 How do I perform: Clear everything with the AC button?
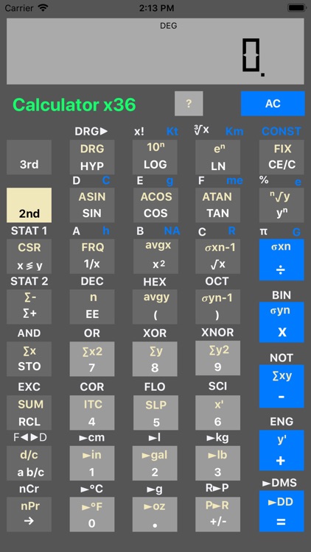point(273,104)
